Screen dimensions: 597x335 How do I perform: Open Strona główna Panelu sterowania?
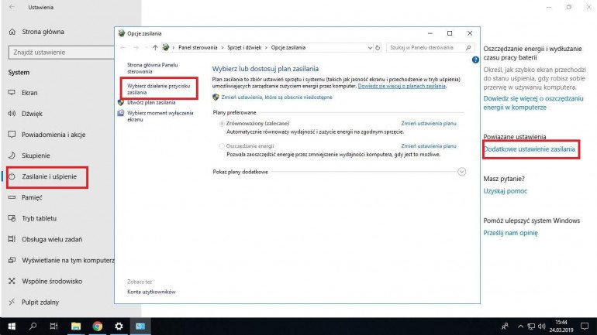152,68
